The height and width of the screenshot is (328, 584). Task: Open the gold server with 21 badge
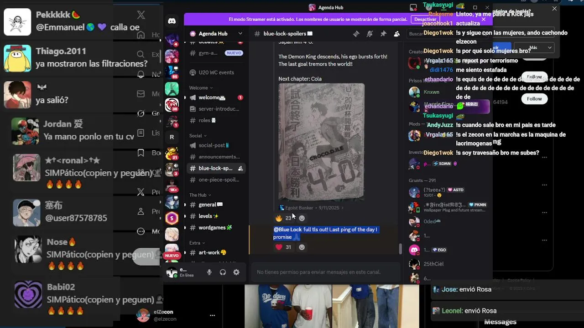172,154
